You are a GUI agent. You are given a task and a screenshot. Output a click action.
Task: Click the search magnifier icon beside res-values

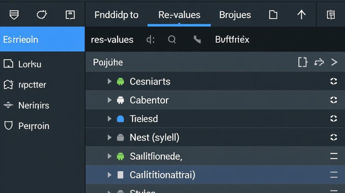click(172, 40)
